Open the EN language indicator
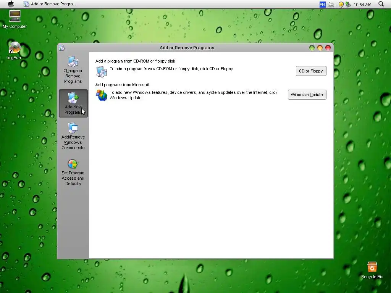This screenshot has height=293, width=391. [x=322, y=5]
